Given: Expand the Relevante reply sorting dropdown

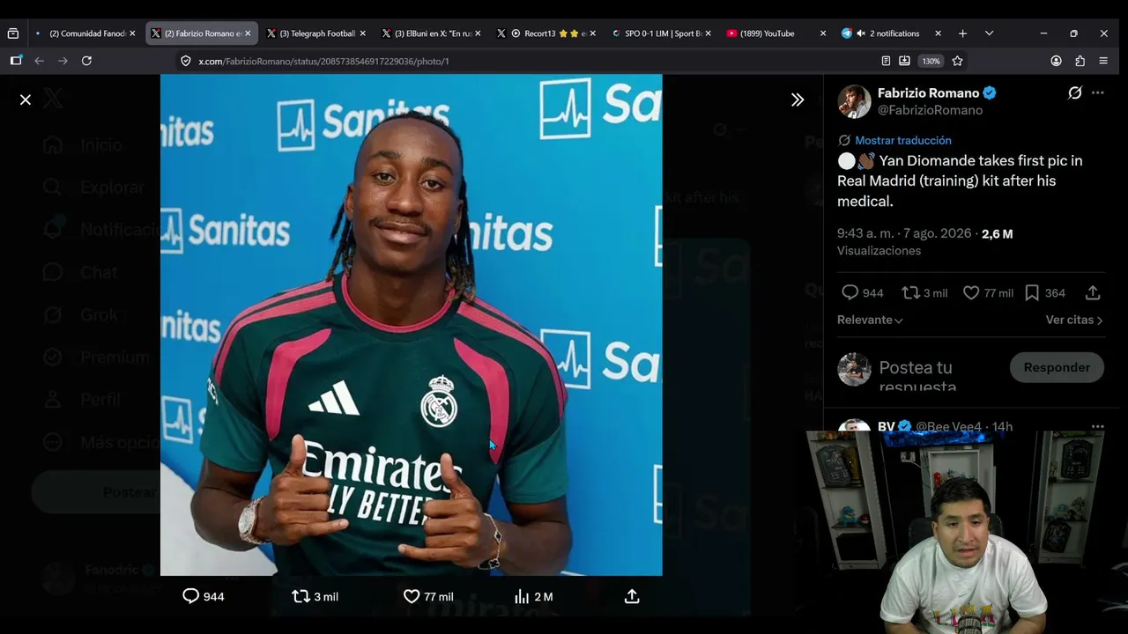Looking at the screenshot, I should (870, 320).
